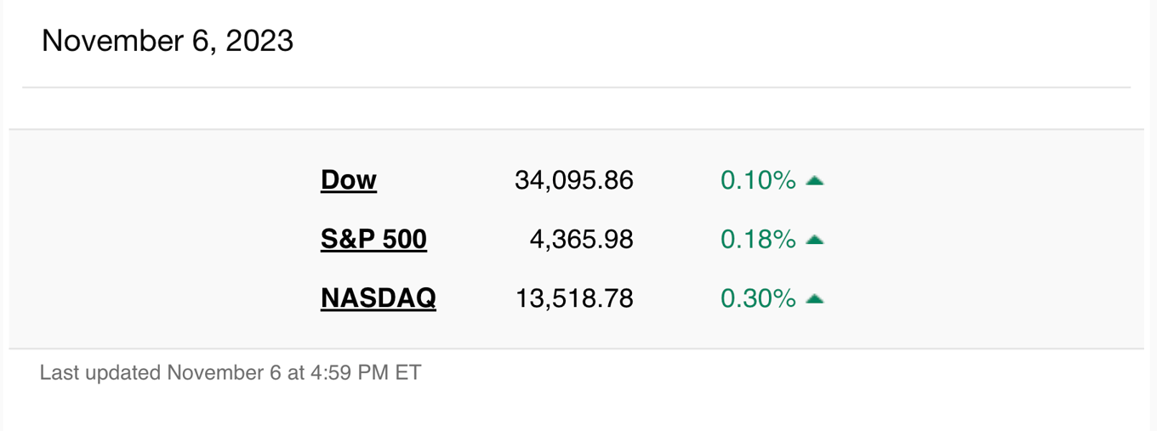The width and height of the screenshot is (1162, 431).
Task: Open the Dow index link
Action: [349, 180]
